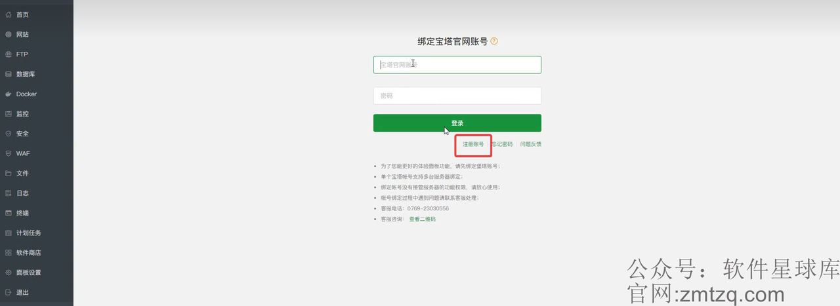Click the monitor icon beside 监控
Image resolution: width=840 pixels, height=306 pixels.
(9, 113)
